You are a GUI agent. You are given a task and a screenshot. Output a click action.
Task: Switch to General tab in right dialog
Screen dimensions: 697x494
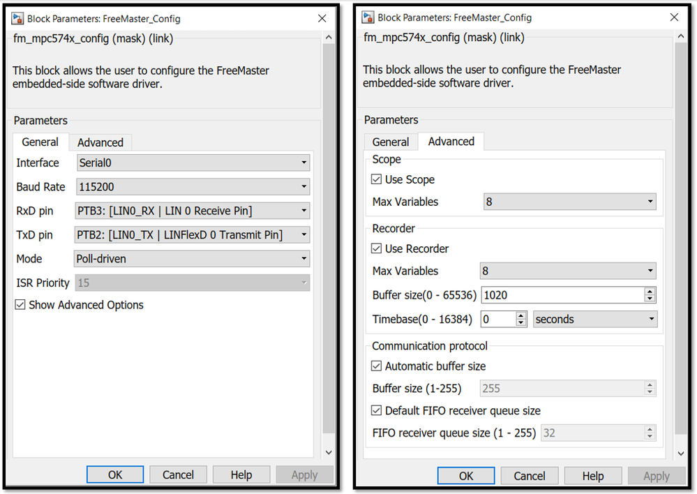pos(391,142)
